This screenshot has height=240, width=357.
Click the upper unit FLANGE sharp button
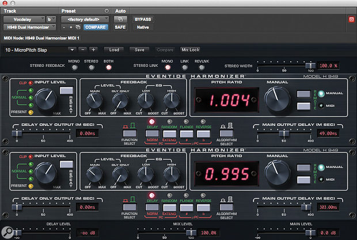click(187, 134)
